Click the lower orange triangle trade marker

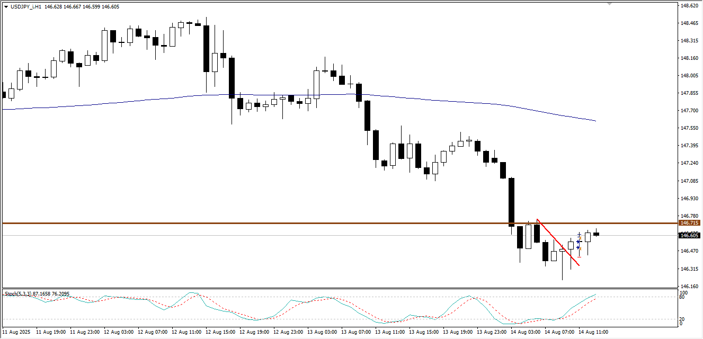(581, 248)
